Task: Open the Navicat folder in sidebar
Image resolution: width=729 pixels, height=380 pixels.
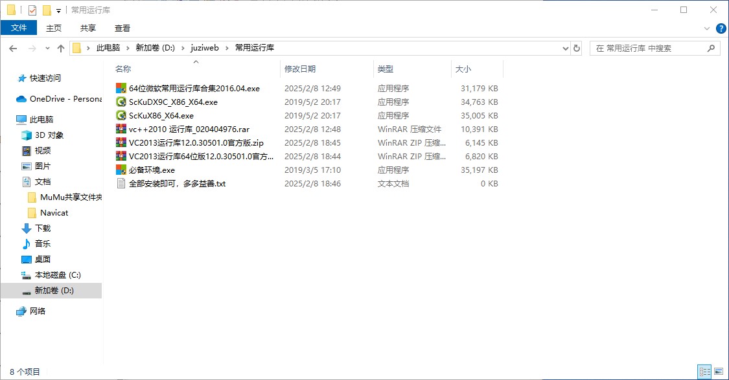Action: (48, 213)
